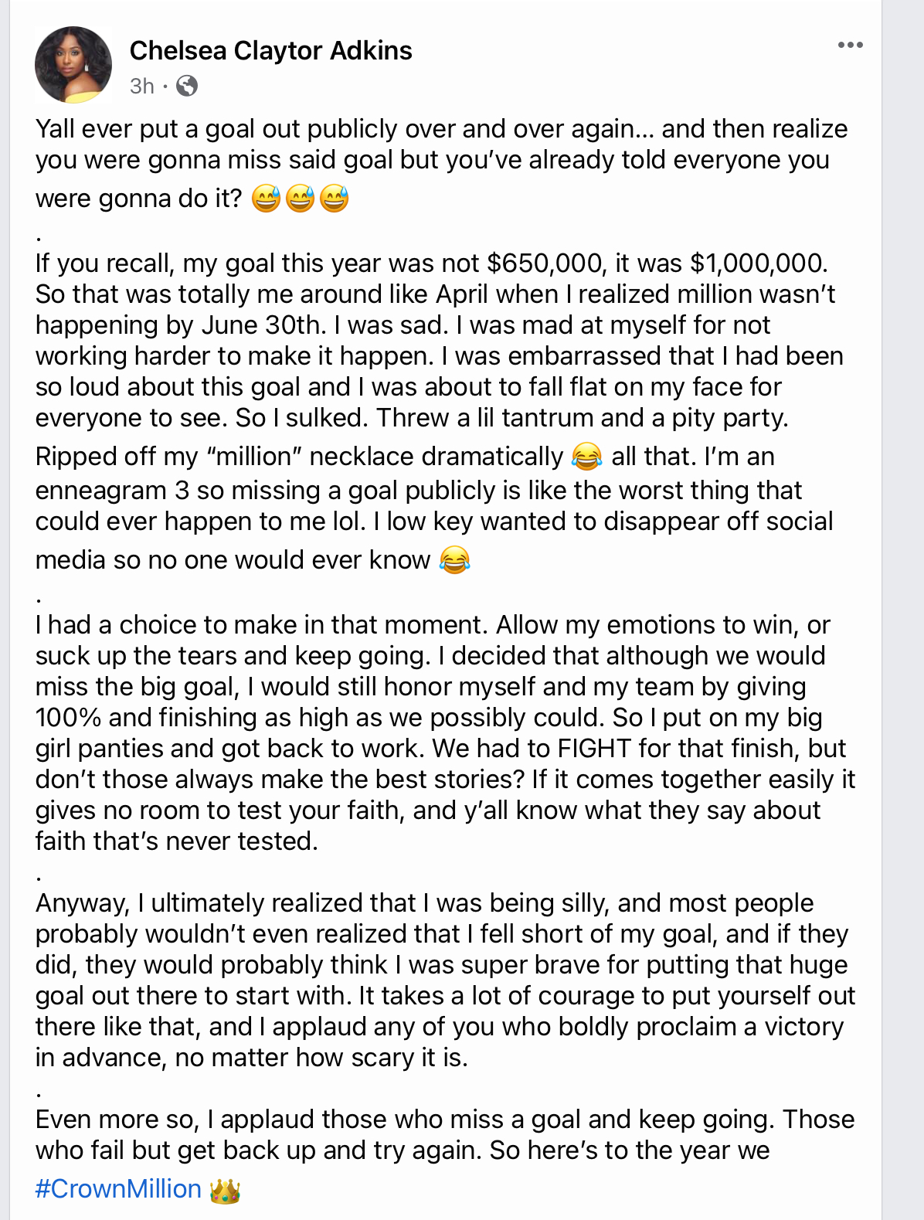Click the crown emoji after #CrownMillion
Viewport: 924px width, 1220px height.
click(x=225, y=1190)
